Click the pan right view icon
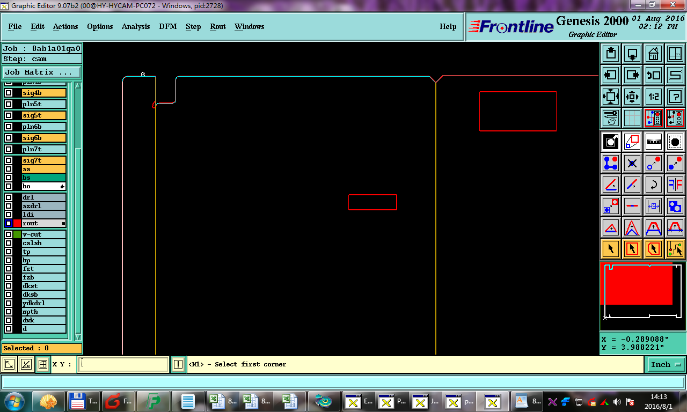Viewport: 687px width, 412px height. click(x=632, y=75)
